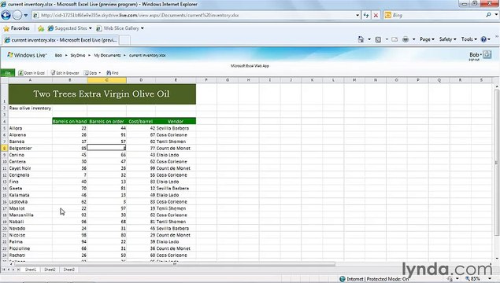
Task: Open the Bob account dropdown
Action: (476, 55)
